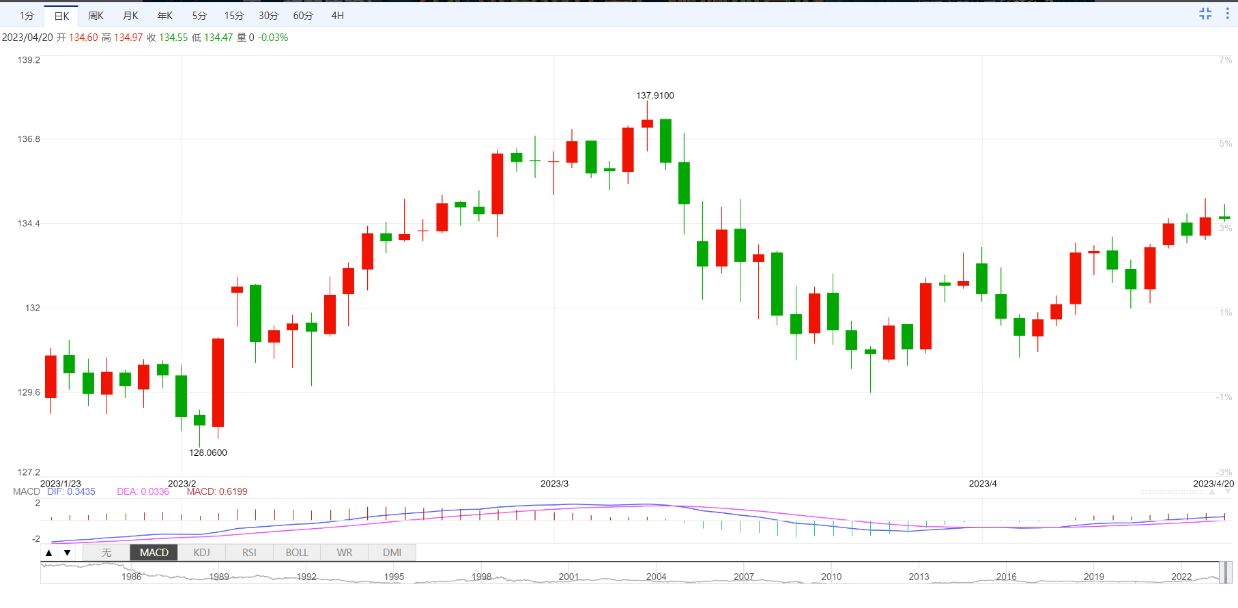Switch indicator to BOLL
This screenshot has height=608, width=1238.
(x=297, y=553)
